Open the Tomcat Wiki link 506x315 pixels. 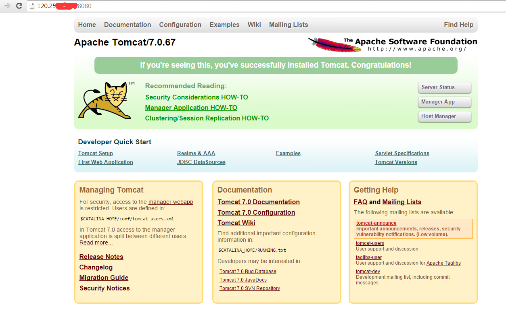point(236,223)
